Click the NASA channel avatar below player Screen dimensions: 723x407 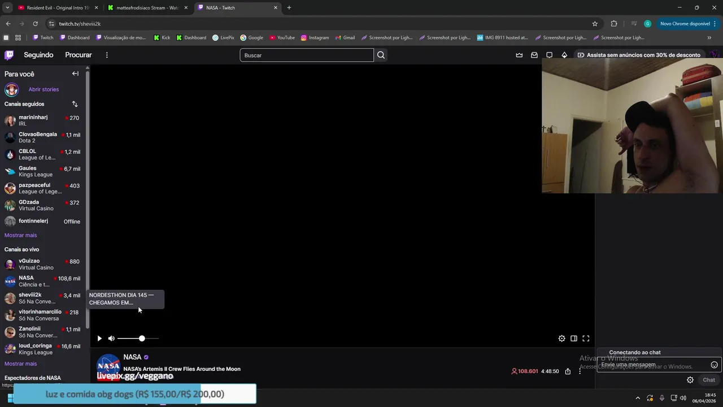pos(108,366)
